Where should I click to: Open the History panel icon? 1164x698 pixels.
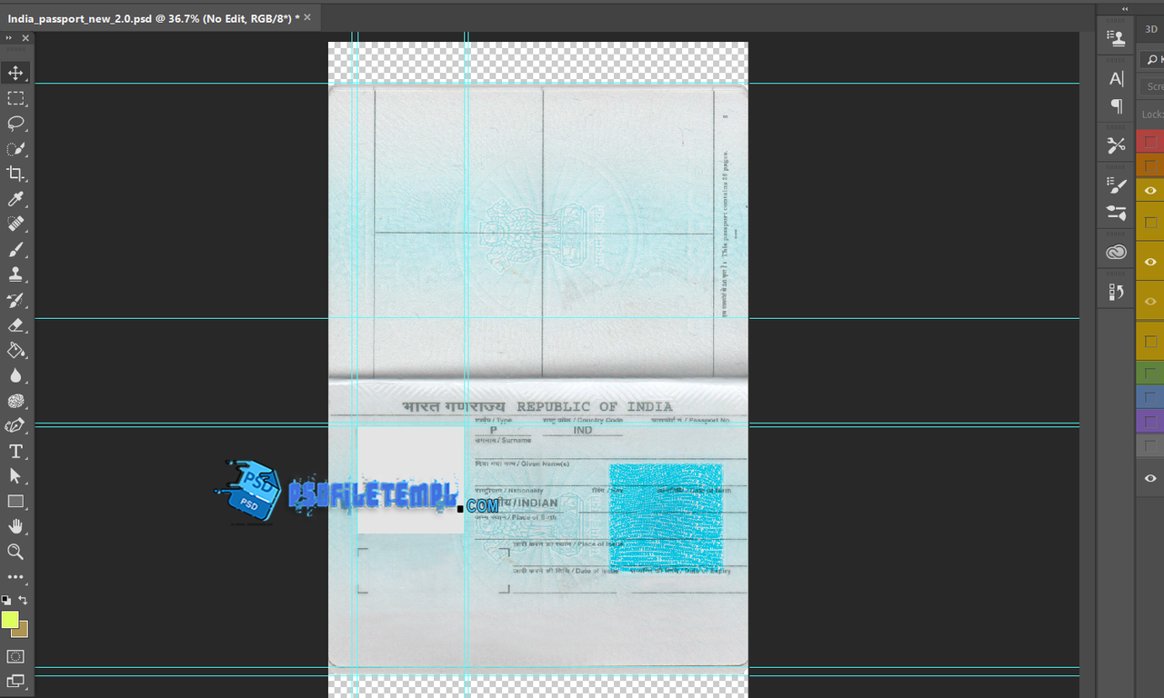1116,292
